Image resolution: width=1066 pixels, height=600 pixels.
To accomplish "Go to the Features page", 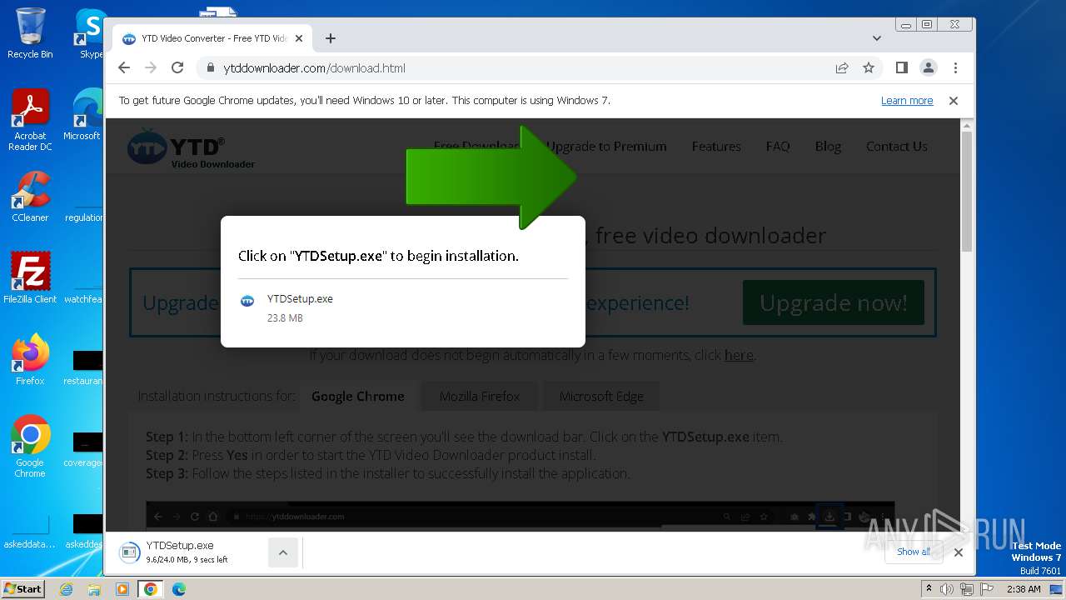I will point(716,147).
